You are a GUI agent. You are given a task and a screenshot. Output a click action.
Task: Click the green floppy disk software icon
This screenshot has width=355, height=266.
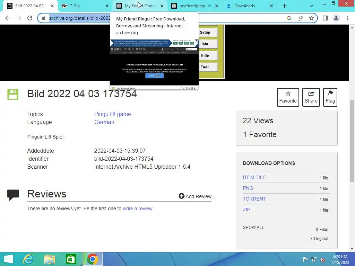point(13,94)
